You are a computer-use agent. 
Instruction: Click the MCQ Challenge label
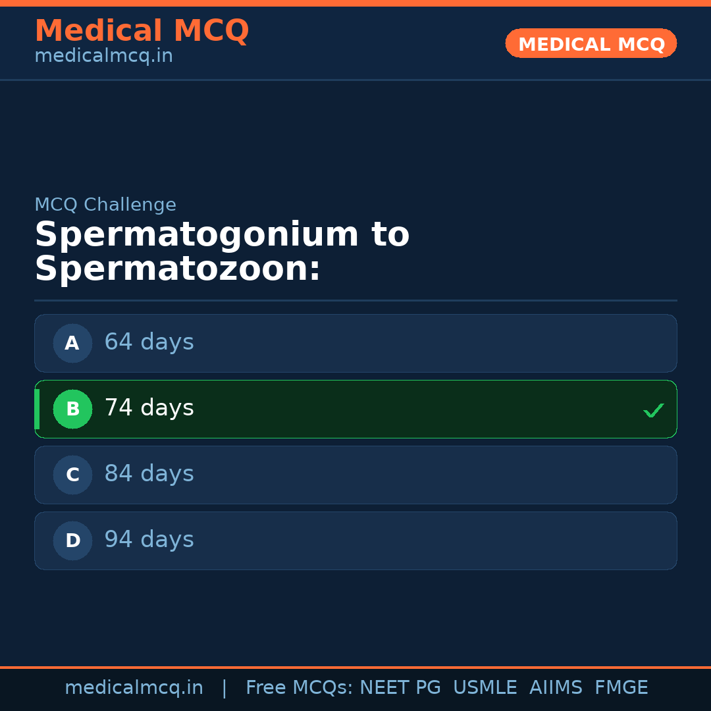point(105,205)
